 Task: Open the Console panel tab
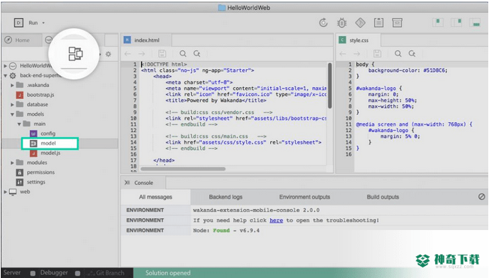[x=143, y=183]
